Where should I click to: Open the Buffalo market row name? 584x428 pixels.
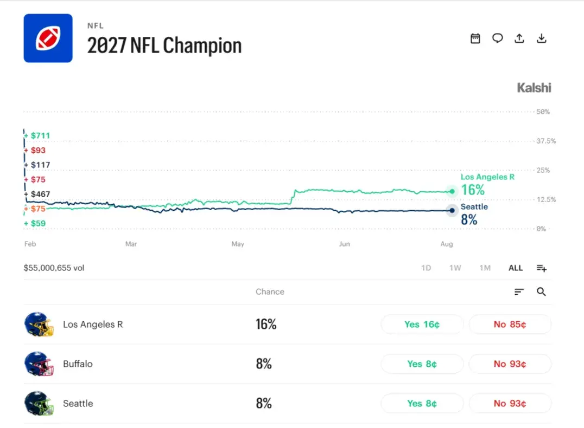click(78, 364)
